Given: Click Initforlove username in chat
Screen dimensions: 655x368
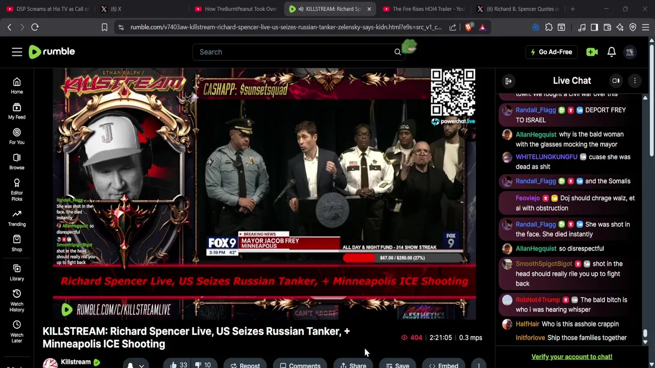Looking at the screenshot, I should click(530, 338).
